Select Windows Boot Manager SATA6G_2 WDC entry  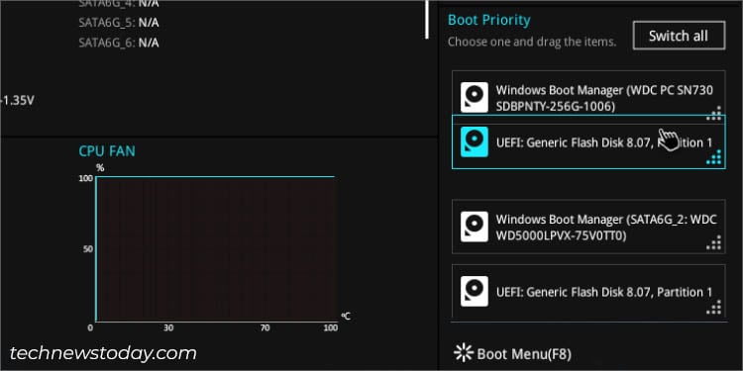pos(588,227)
